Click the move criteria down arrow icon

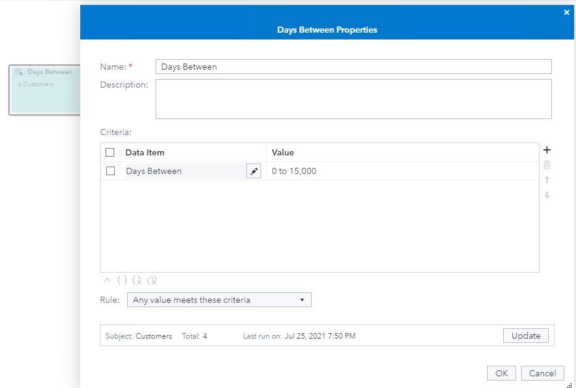(x=547, y=194)
